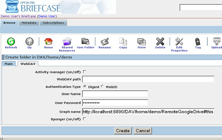The image size is (222, 140).
Task: Choose Digest authentication radio button
Action: (x=85, y=86)
